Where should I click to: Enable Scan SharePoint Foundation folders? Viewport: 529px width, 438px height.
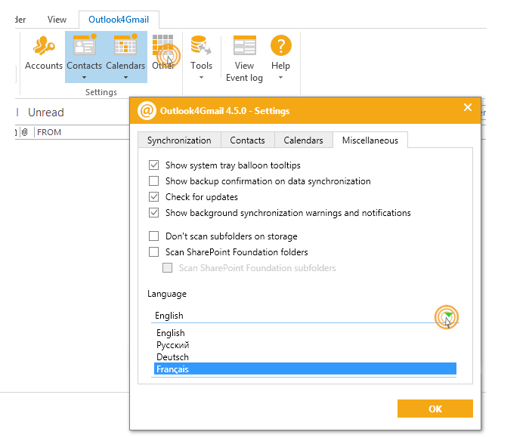(x=154, y=252)
